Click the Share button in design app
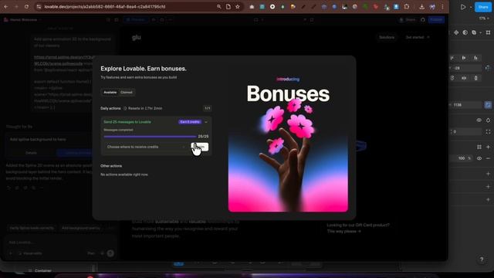 tap(483, 7)
